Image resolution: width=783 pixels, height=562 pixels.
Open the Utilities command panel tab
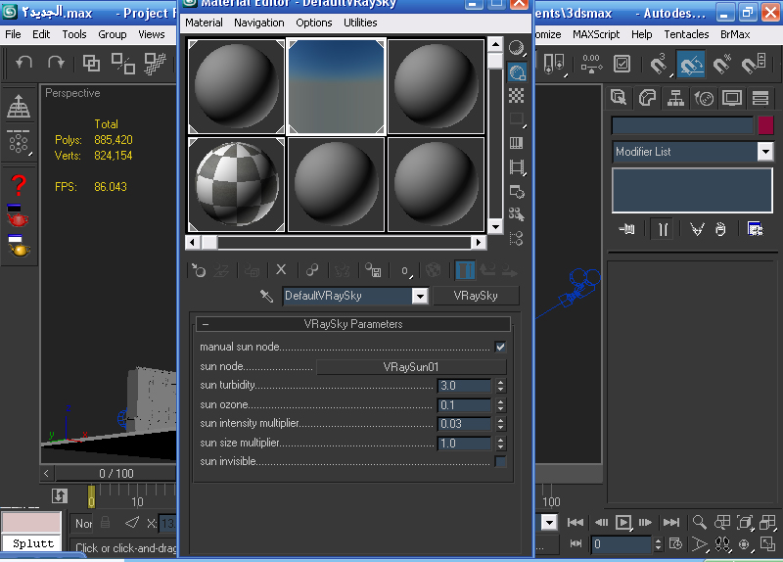pos(760,98)
